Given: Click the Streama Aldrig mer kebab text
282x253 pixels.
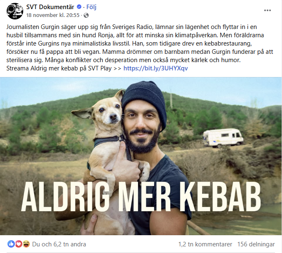Looking at the screenshot, I should [59, 68].
